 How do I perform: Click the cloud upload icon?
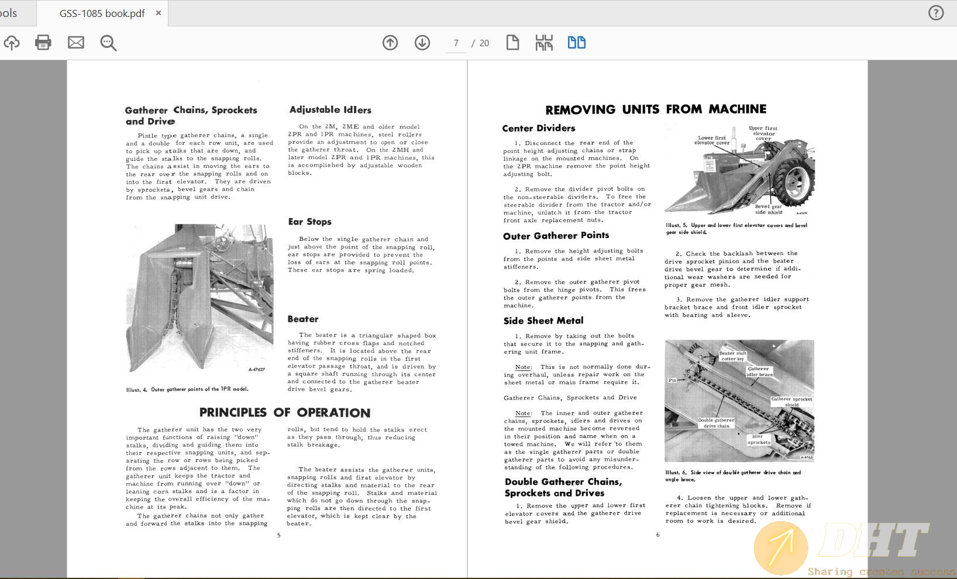(x=12, y=43)
